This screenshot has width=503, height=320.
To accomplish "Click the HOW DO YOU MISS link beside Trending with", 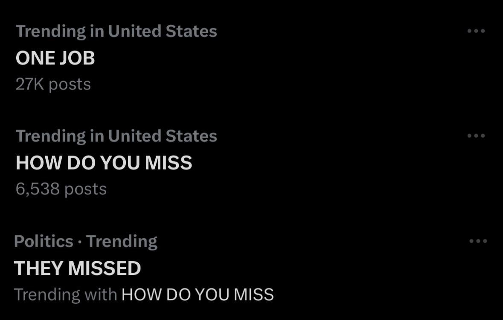I will 198,294.
